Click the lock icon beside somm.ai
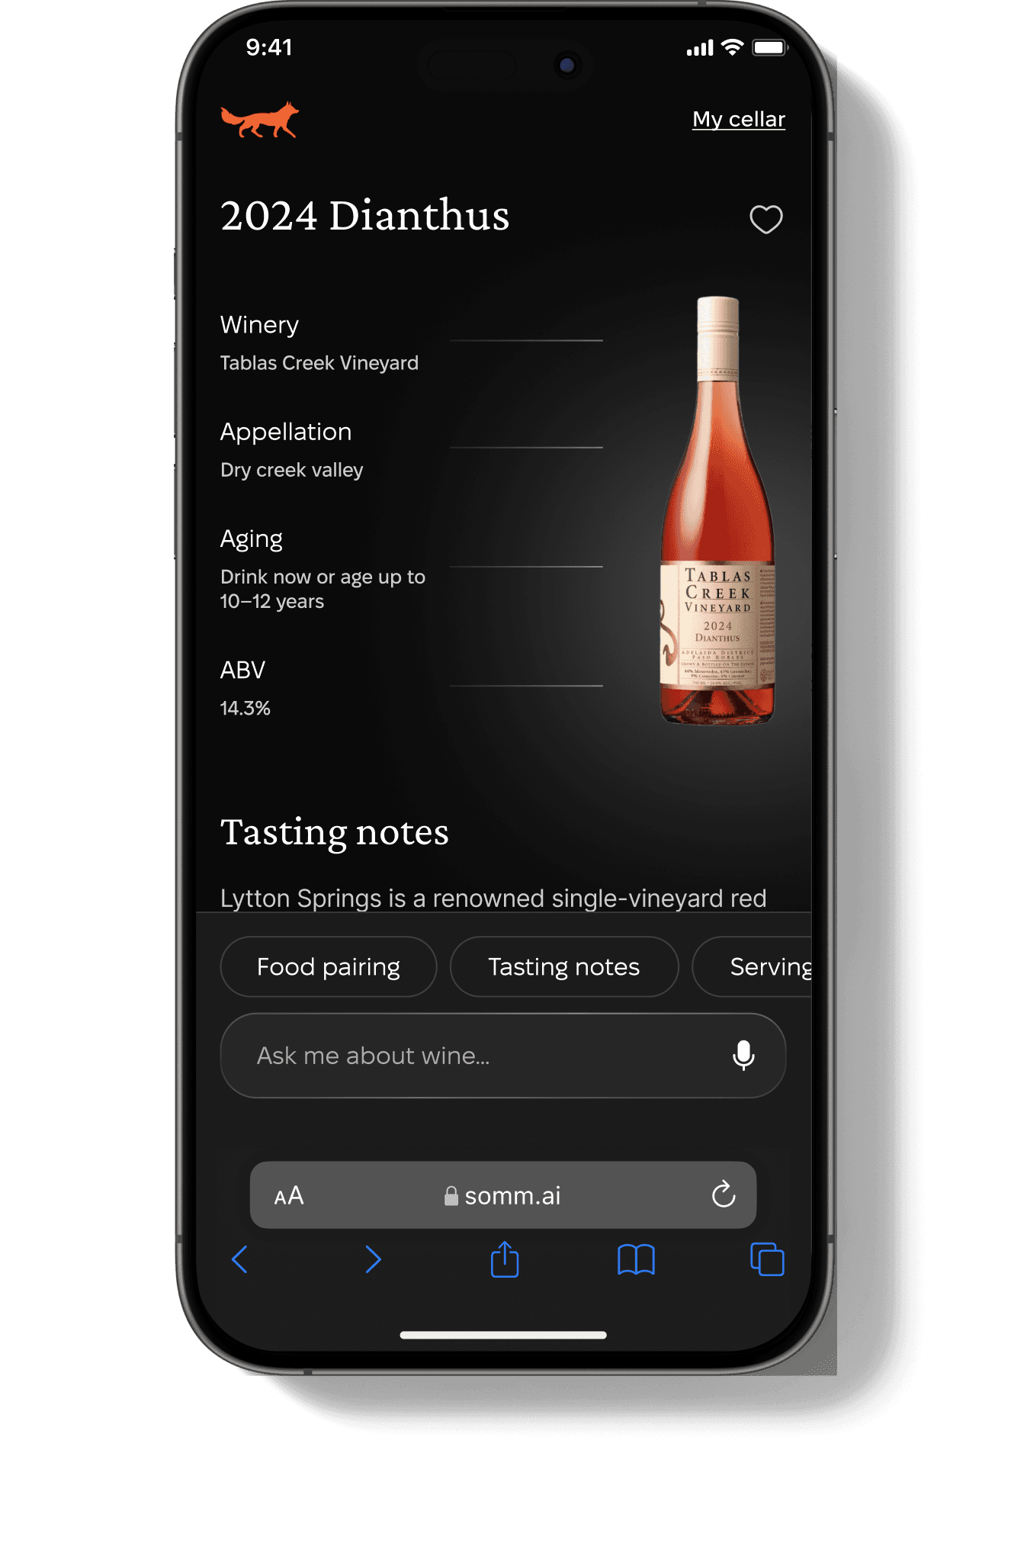Screen dimensions: 1011x1566 (x=451, y=1195)
